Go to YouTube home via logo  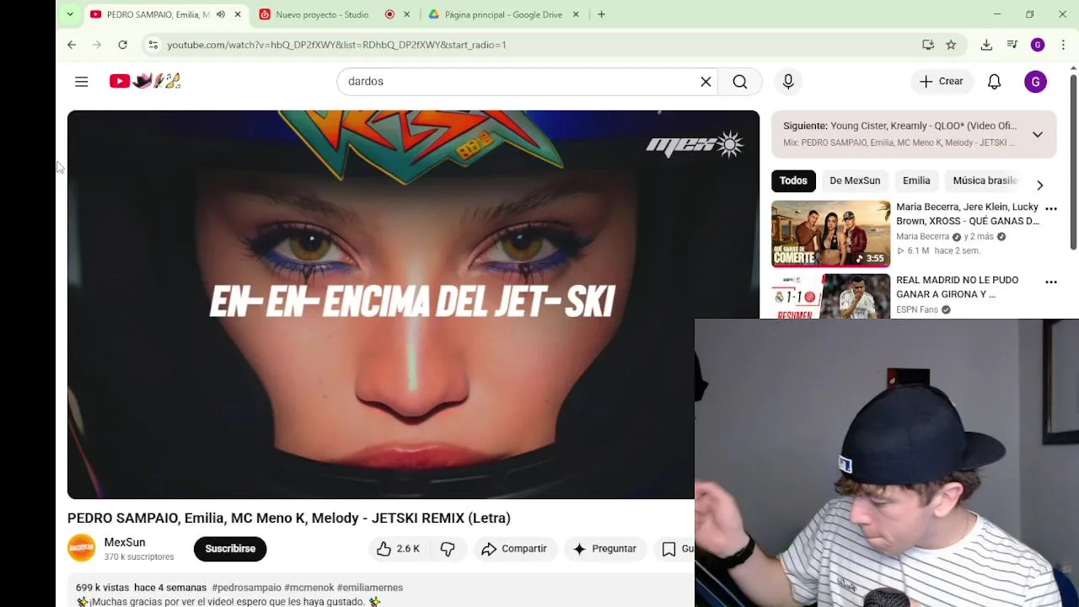point(145,81)
